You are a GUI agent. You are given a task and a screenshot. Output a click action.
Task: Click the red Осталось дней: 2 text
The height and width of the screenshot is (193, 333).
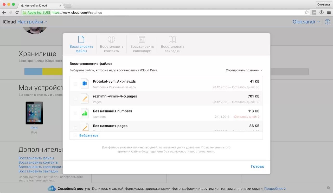[247, 117]
